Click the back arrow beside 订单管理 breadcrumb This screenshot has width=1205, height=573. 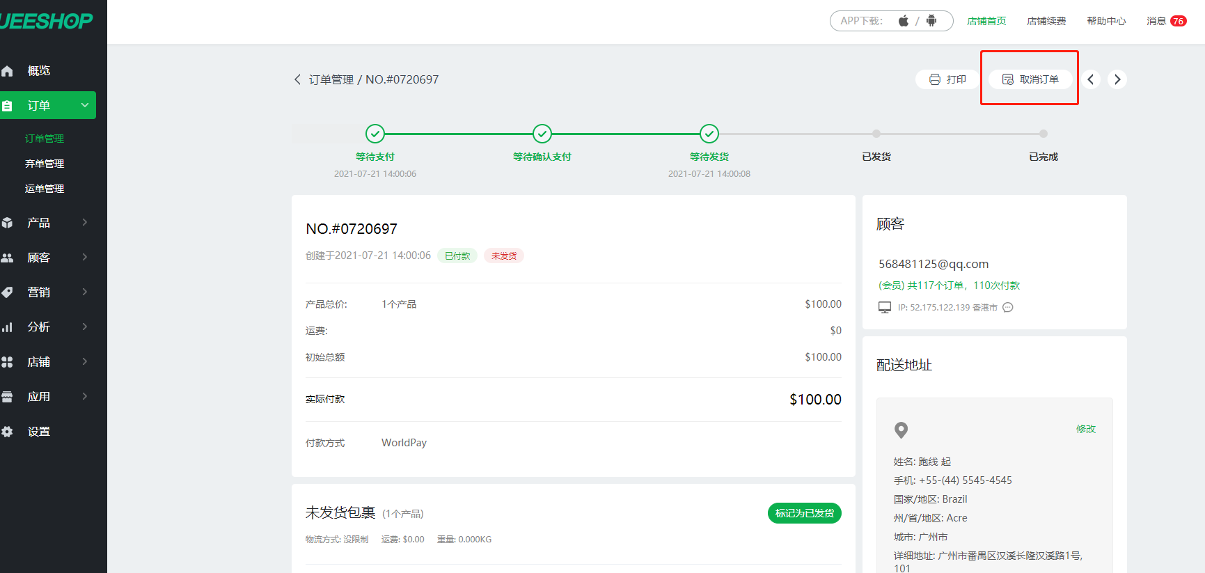(x=297, y=79)
